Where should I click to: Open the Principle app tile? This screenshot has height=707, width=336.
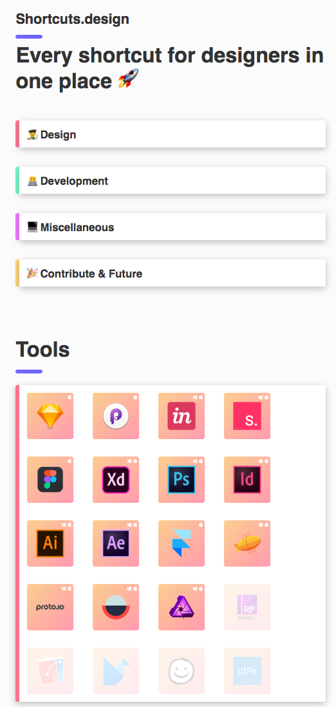pos(116,416)
